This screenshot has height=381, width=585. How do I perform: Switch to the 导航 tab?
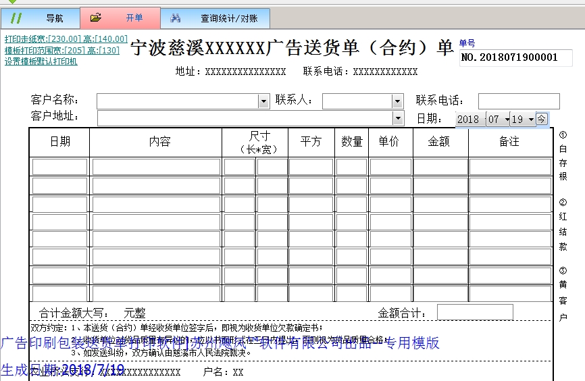click(x=41, y=18)
